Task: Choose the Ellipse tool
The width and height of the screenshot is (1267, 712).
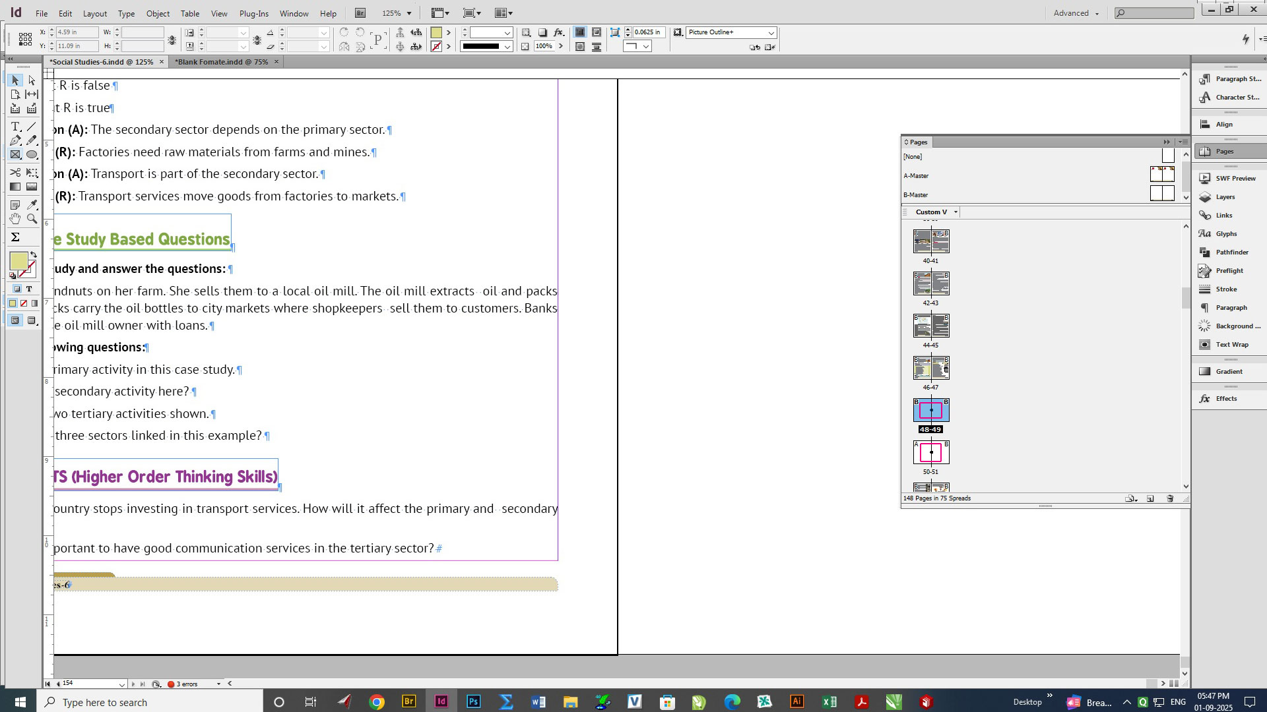Action: tap(32, 155)
